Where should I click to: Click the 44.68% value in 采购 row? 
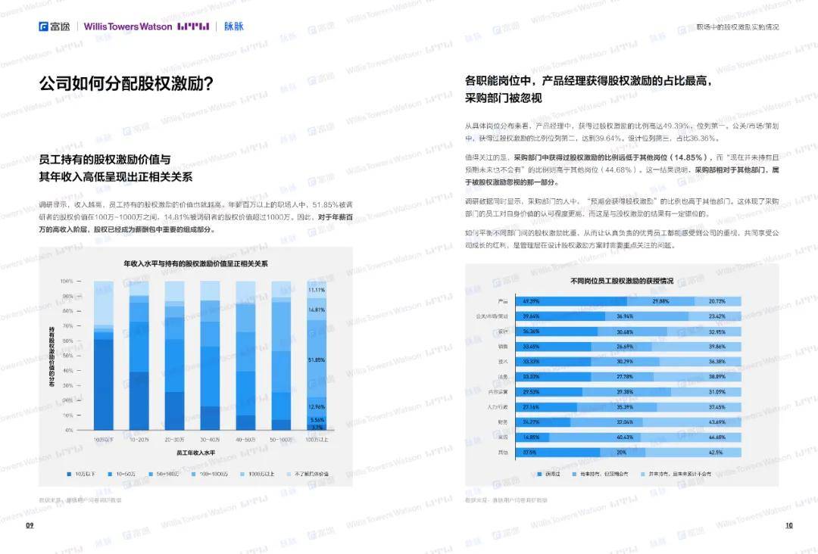[717, 437]
